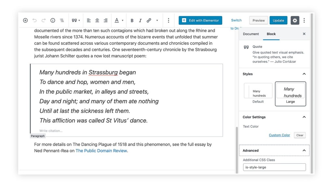Open The Public Domain Review link
This screenshot has width=333, height=187.
[101, 151]
